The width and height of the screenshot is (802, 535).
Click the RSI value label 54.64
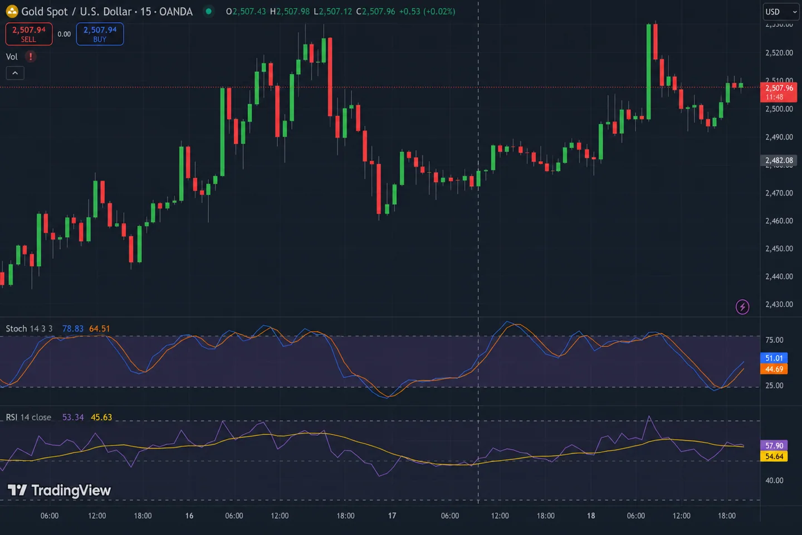click(x=774, y=456)
